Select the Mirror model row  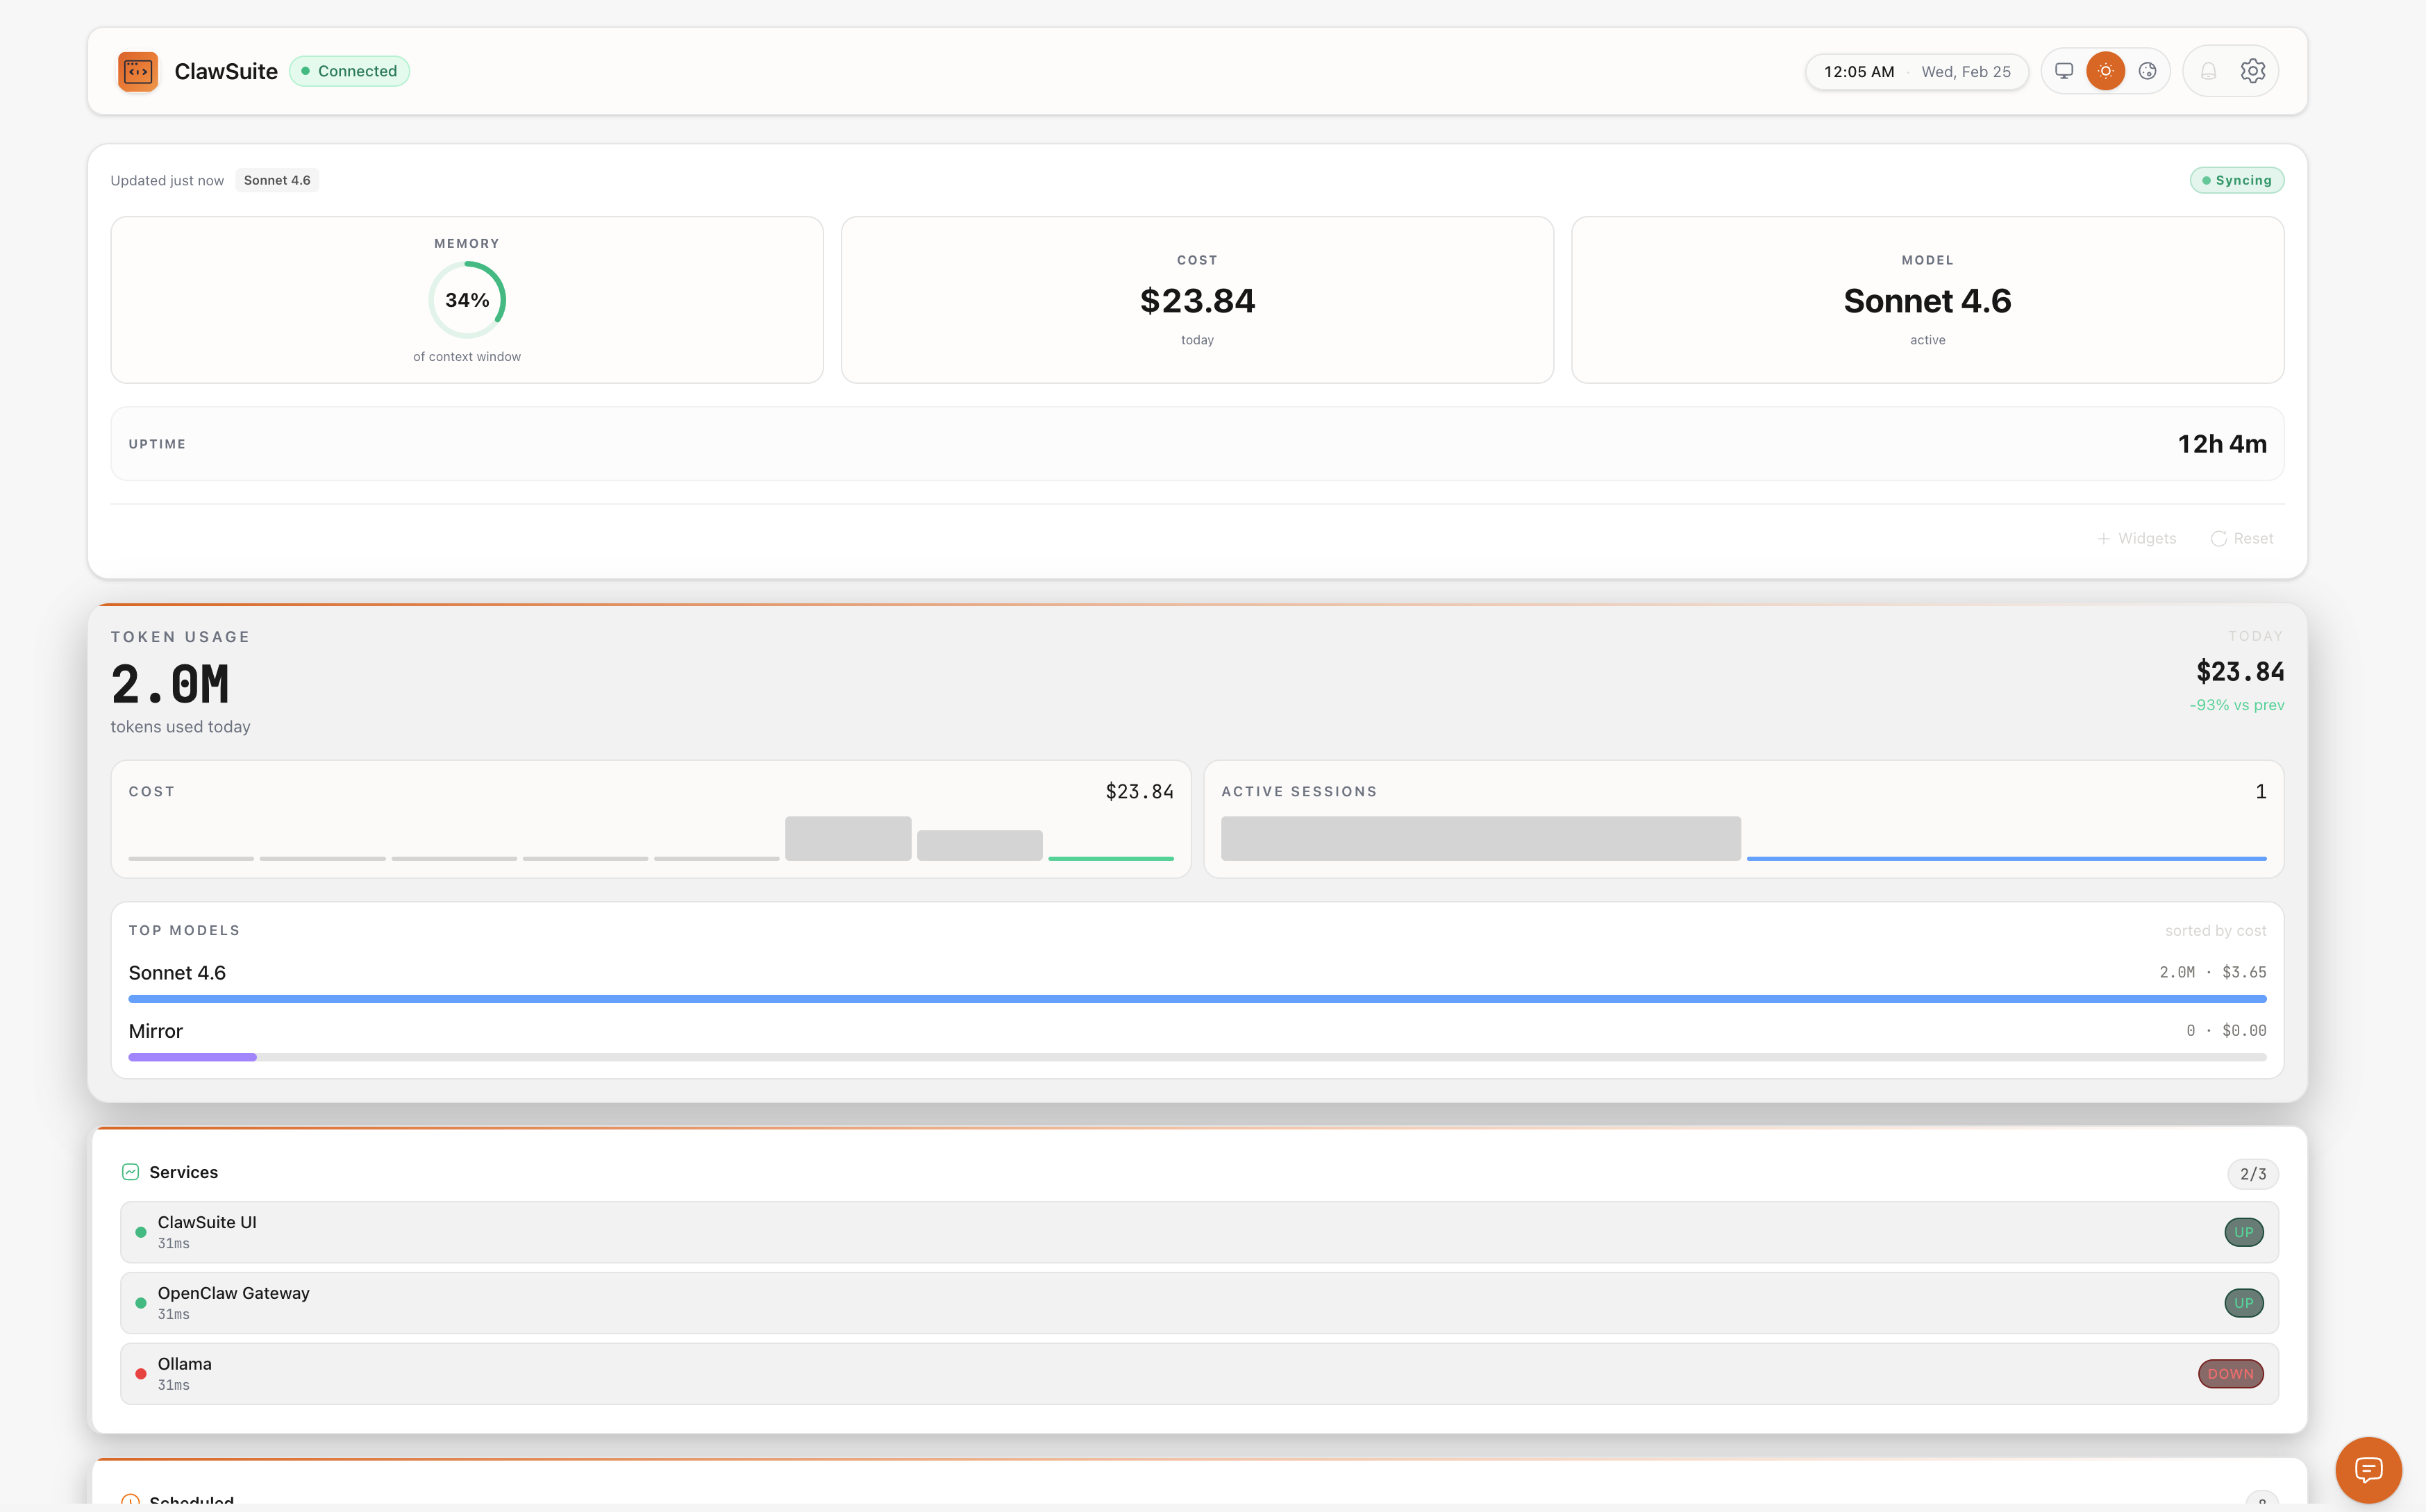pyautogui.click(x=156, y=1031)
